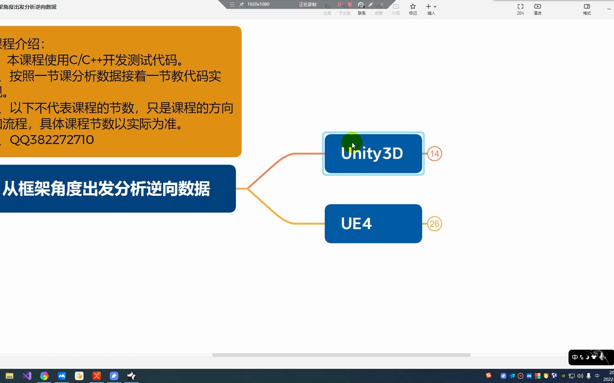
Task: Select central topic 从框架角度出发分析逆向数据
Action: pos(118,189)
